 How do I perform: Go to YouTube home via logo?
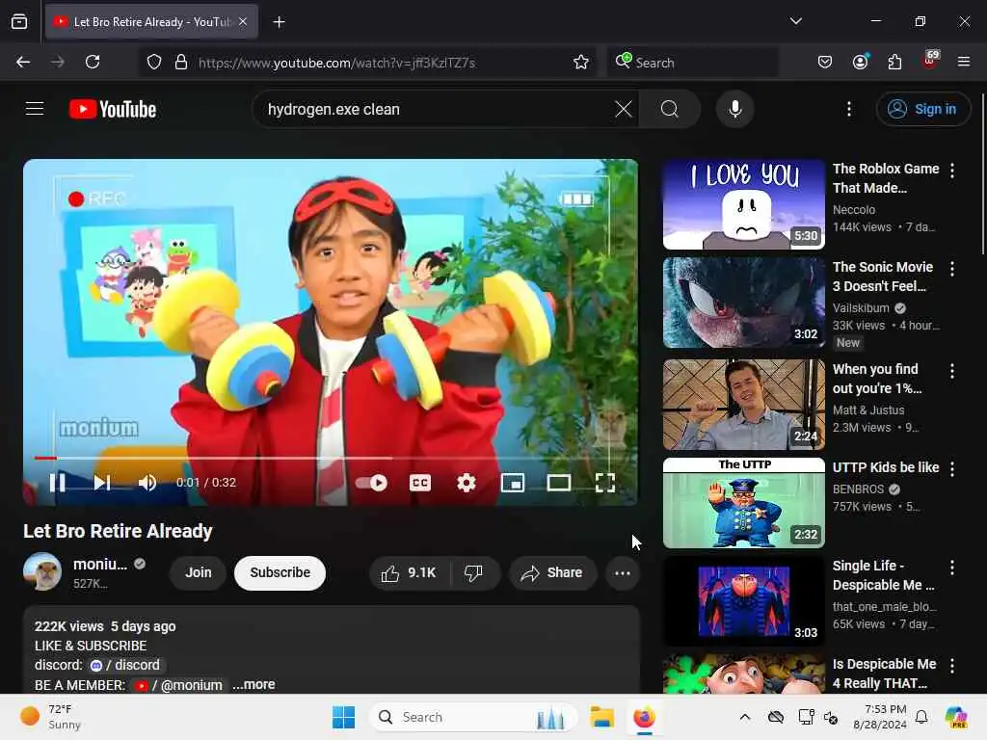click(x=113, y=109)
